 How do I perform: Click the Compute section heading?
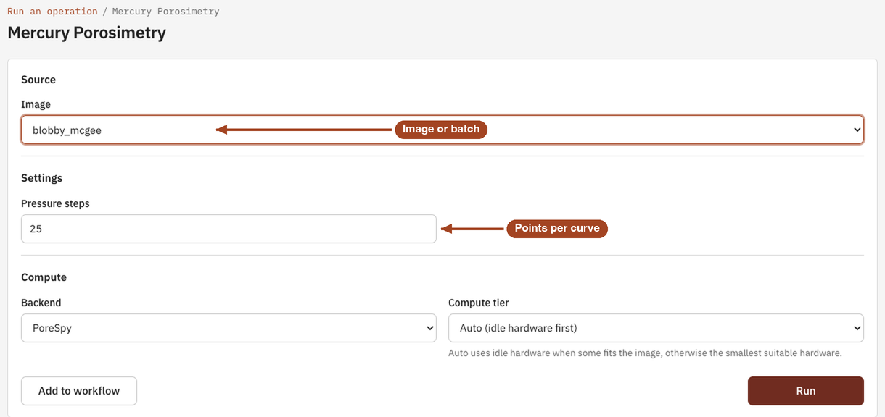(44, 277)
